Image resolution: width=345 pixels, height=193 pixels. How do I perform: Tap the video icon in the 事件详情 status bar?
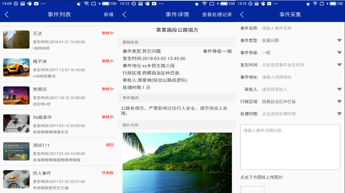pos(154,4)
